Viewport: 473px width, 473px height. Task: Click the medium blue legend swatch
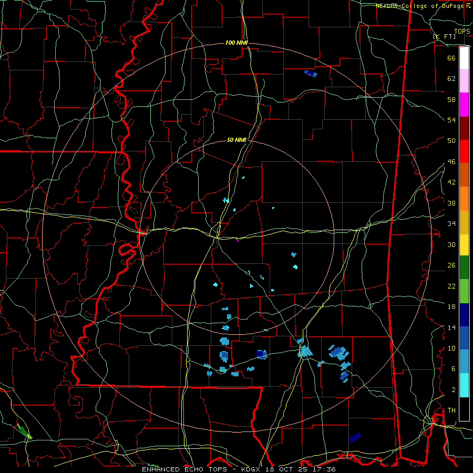[x=464, y=338]
